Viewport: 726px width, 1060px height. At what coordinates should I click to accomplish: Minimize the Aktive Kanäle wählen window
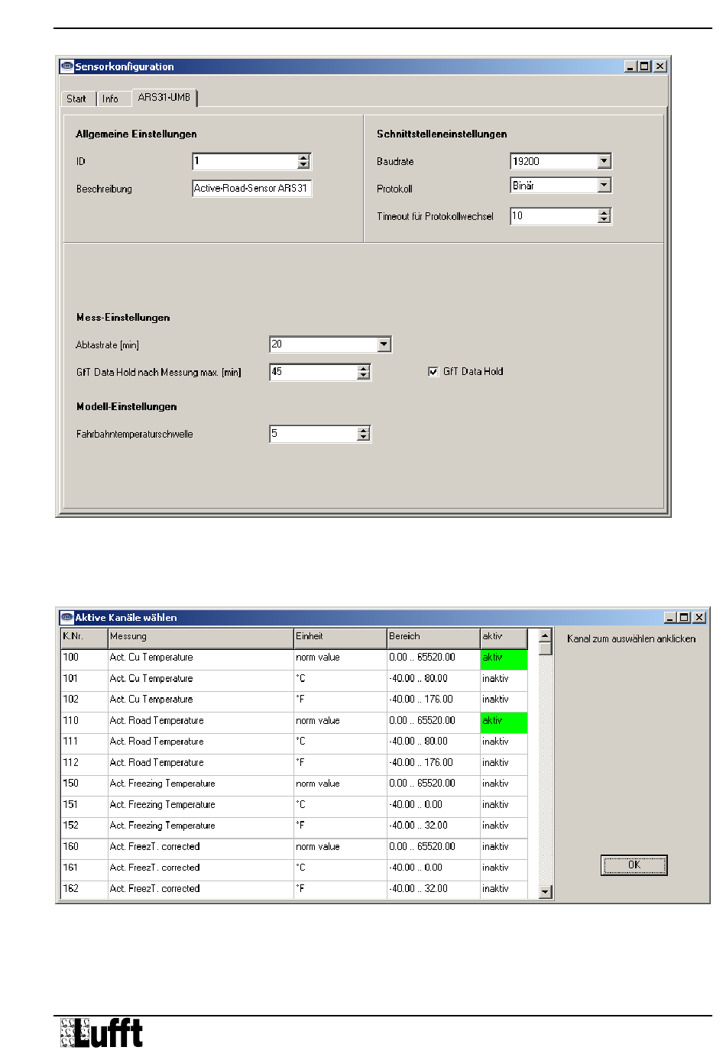[670, 618]
